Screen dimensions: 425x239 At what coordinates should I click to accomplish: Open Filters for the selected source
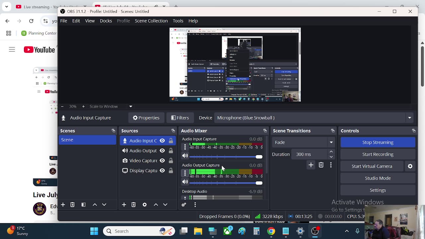(x=180, y=118)
